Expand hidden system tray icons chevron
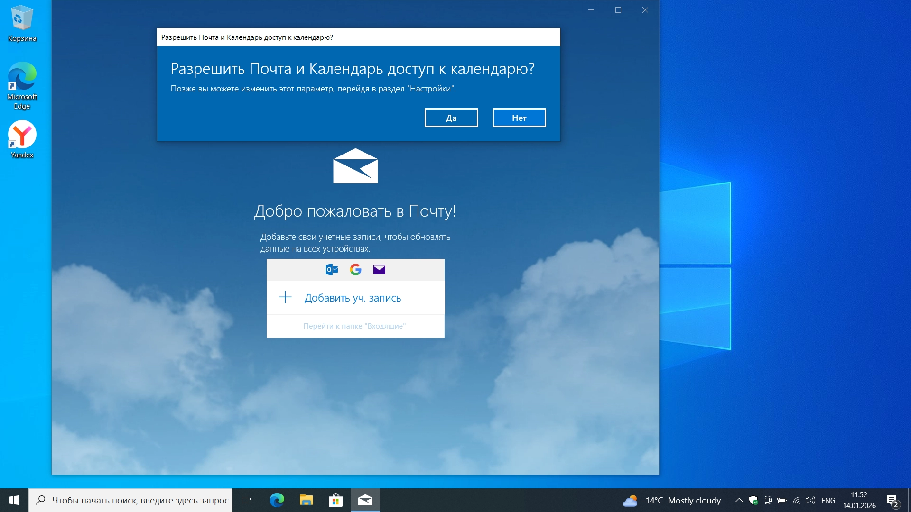The image size is (911, 512). pyautogui.click(x=739, y=500)
